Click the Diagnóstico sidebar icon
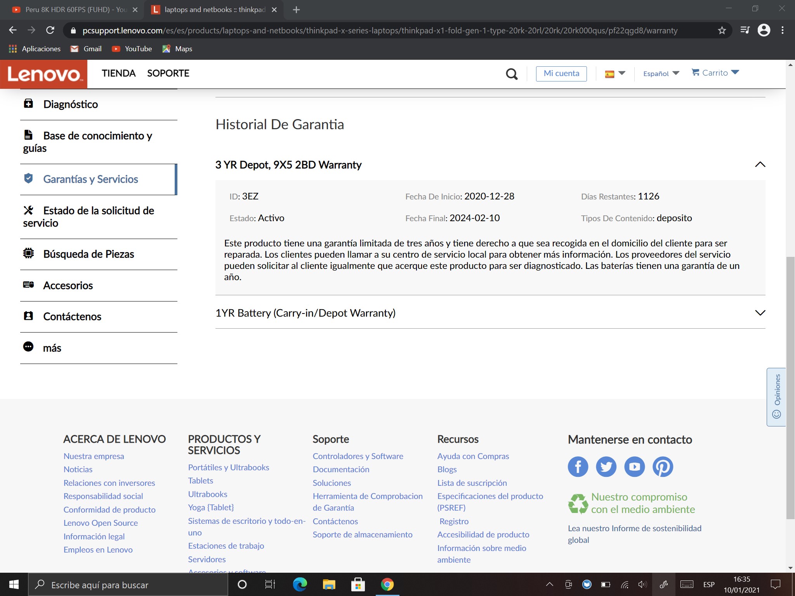Viewport: 795px width, 596px height. pos(28,104)
